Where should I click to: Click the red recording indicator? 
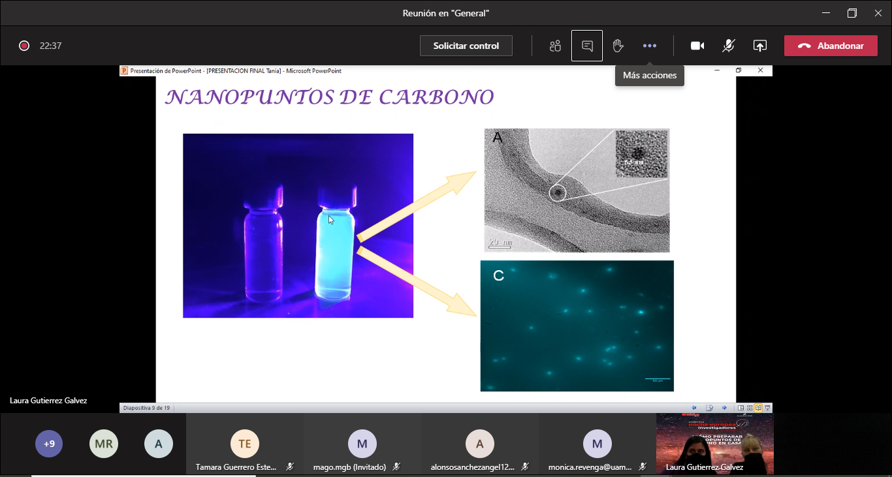pyautogui.click(x=24, y=46)
